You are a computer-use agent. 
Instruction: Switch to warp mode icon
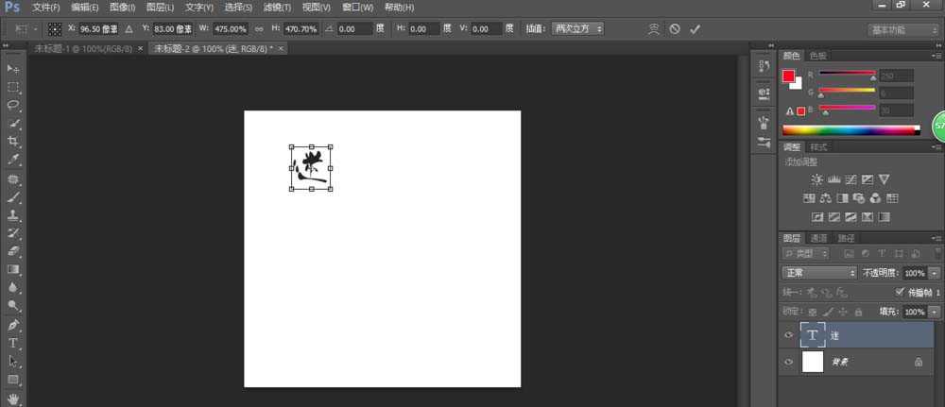tap(653, 29)
